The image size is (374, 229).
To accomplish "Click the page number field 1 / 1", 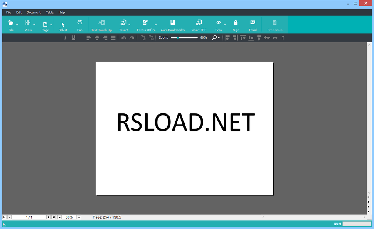I will tap(29, 217).
